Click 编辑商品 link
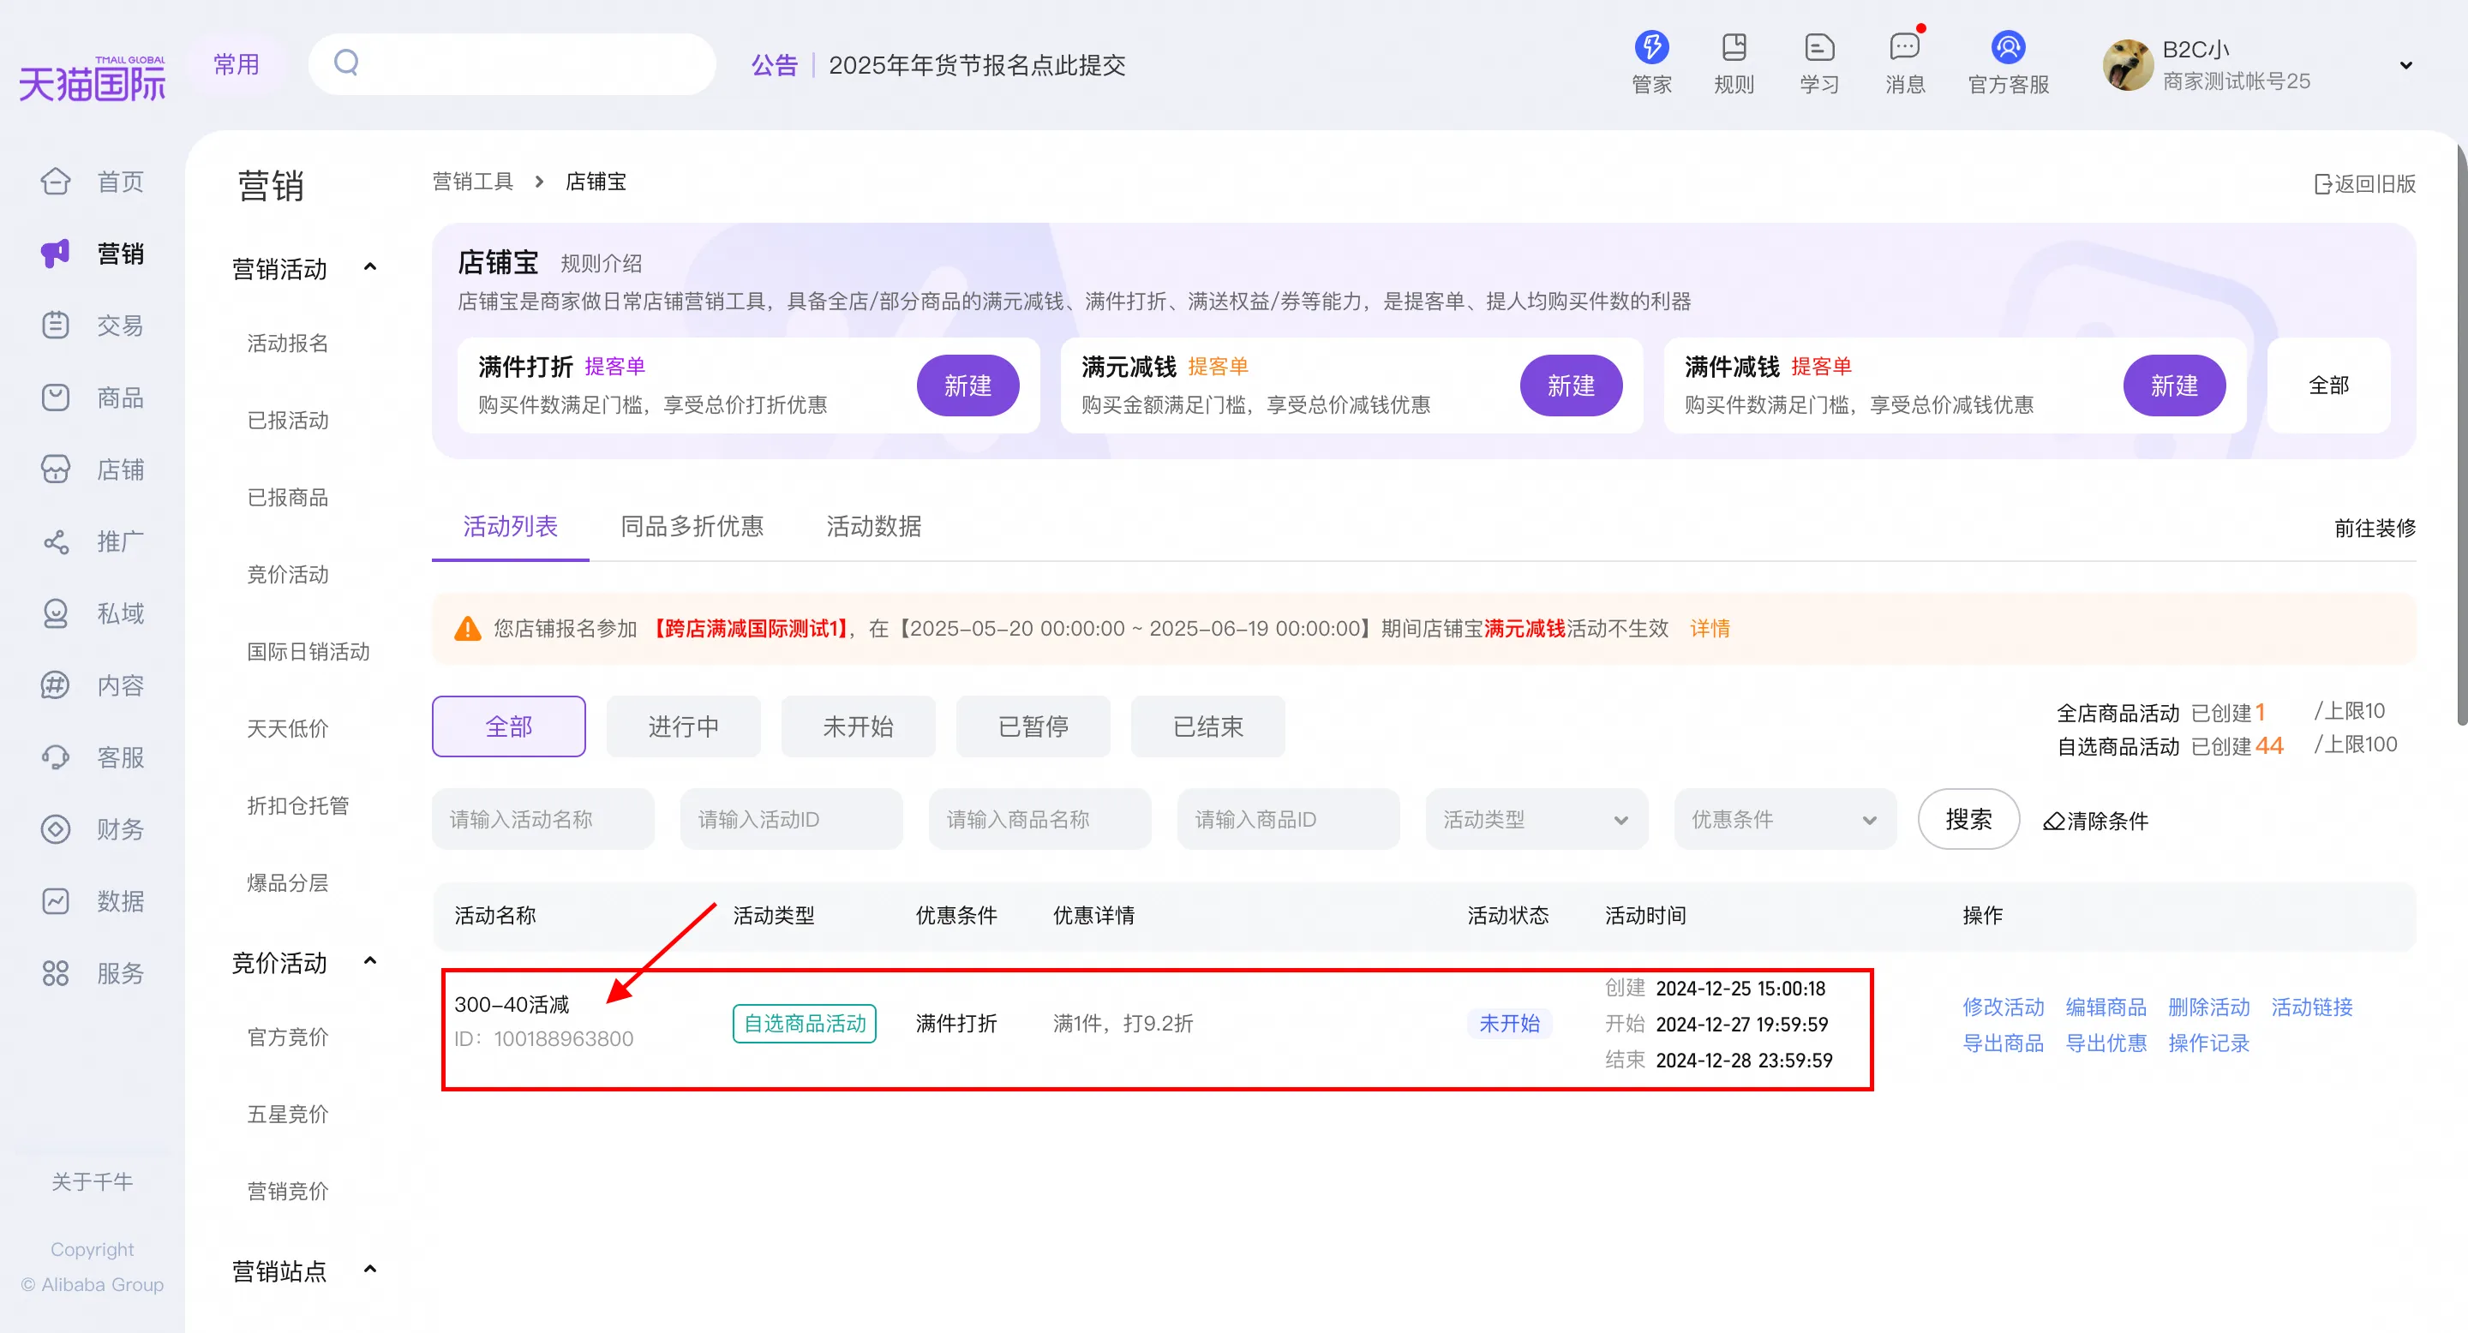The image size is (2468, 1333). (2106, 1007)
